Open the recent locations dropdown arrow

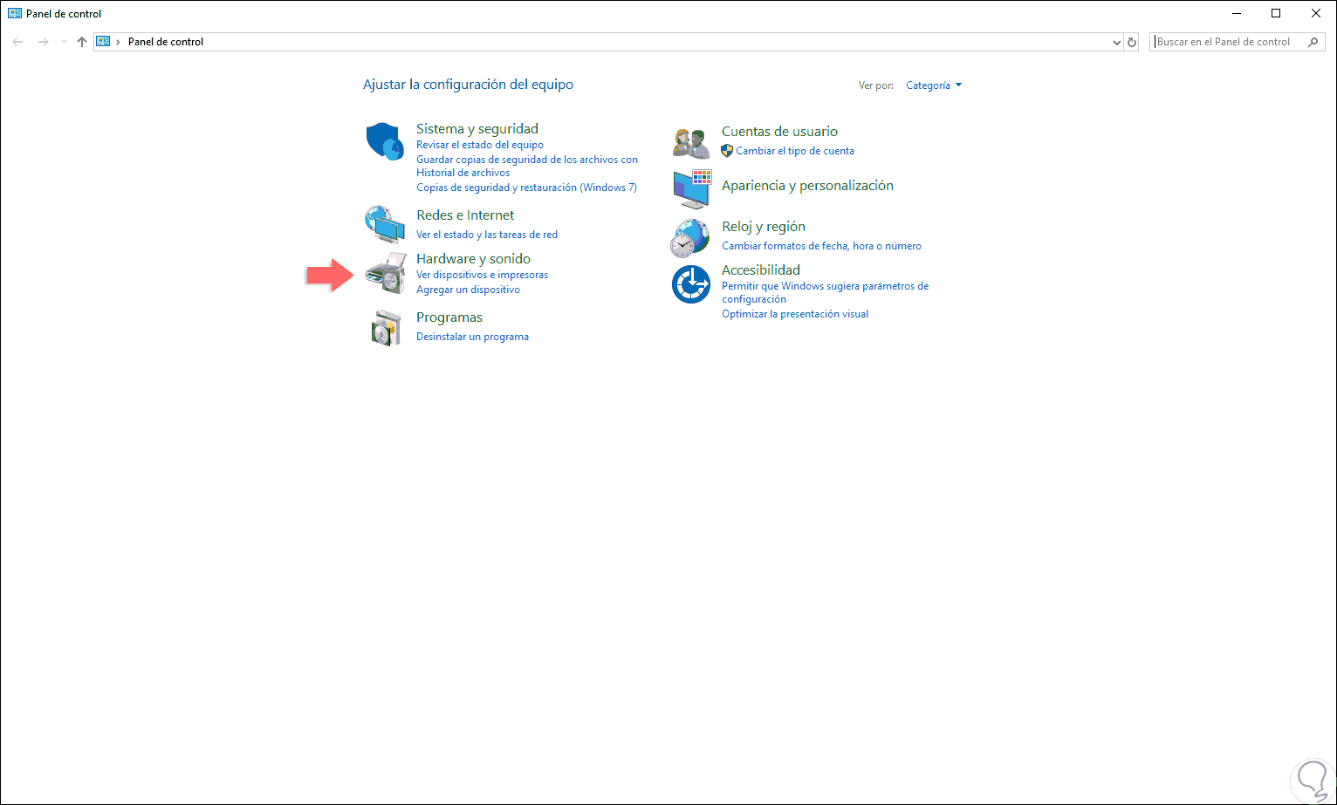(x=64, y=42)
